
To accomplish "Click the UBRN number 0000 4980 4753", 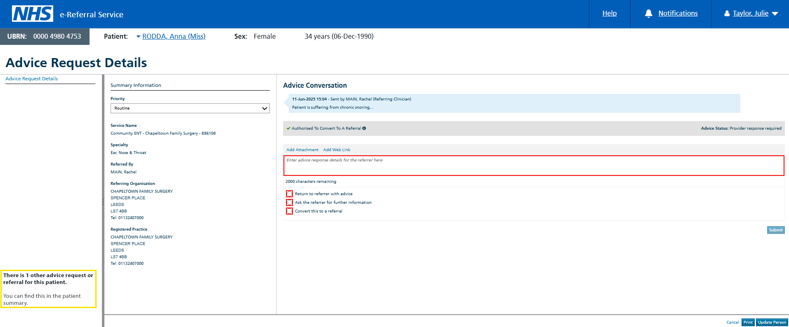I will click(x=57, y=36).
